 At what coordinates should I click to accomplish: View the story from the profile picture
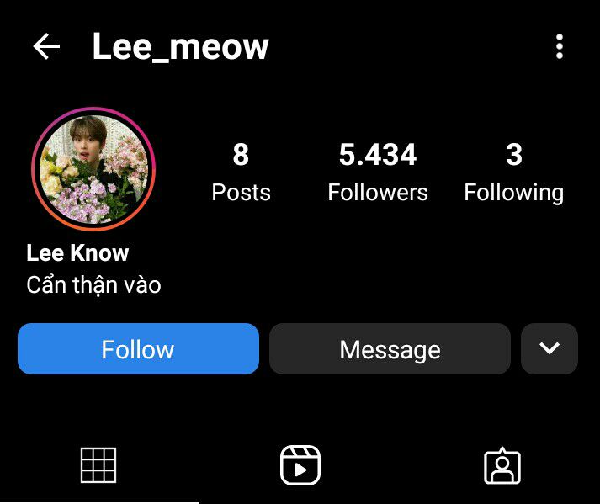click(x=93, y=169)
